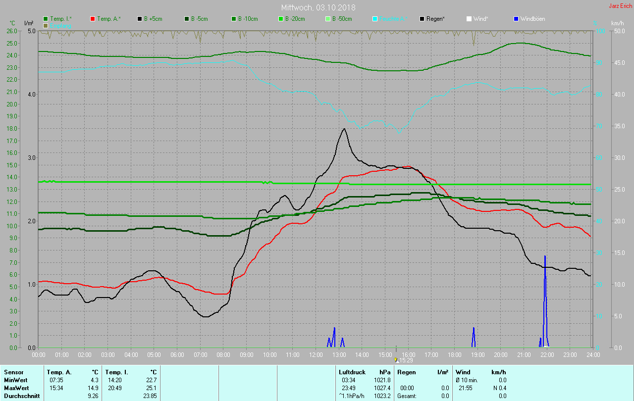Click the olive swatch in second legend row
Viewport: 634px width, 401px height.
46,25
